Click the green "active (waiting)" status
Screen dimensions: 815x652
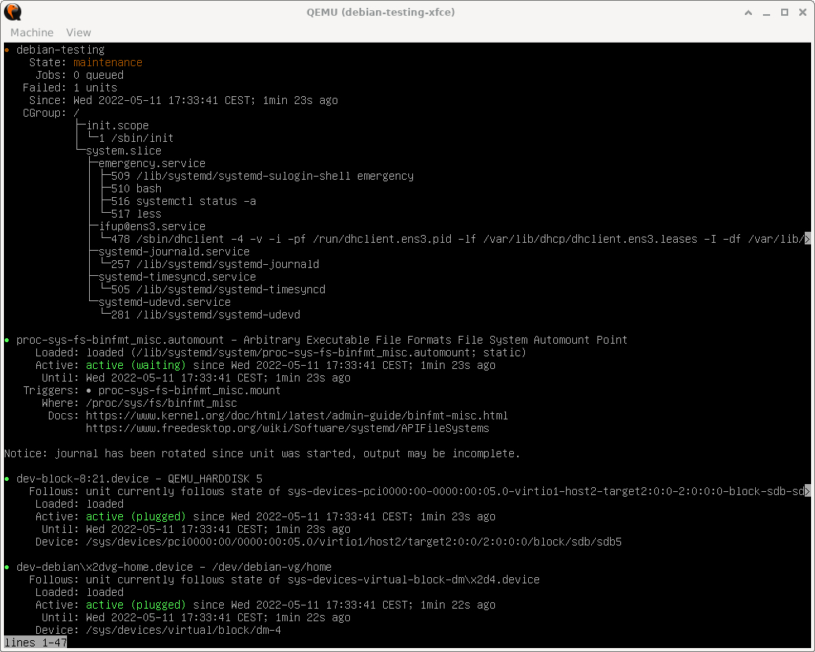[x=136, y=365]
